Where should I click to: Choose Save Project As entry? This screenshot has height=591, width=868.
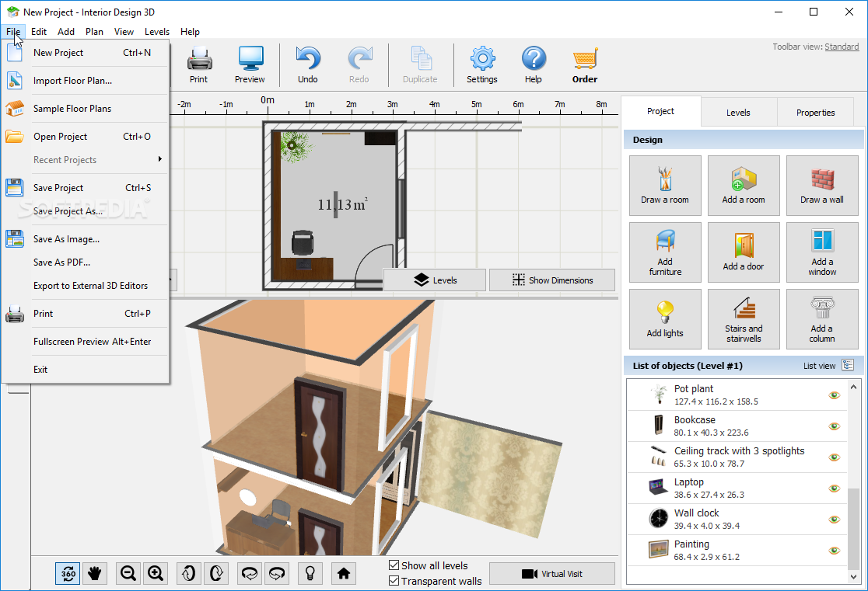tap(86, 211)
